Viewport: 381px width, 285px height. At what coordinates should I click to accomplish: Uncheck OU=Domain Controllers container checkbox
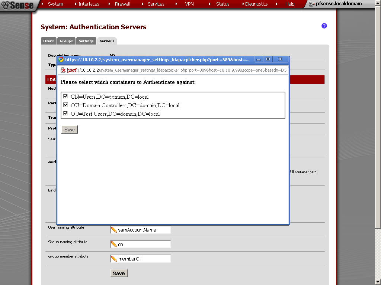(x=65, y=105)
